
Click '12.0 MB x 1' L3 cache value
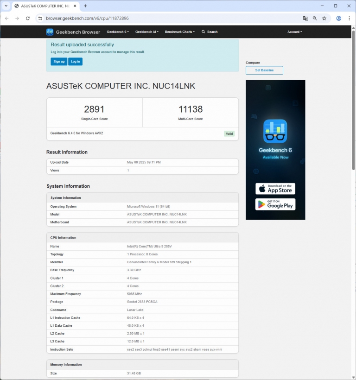pos(136,341)
